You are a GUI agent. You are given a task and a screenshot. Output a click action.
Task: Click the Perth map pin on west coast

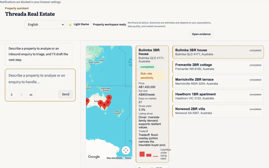point(87,101)
